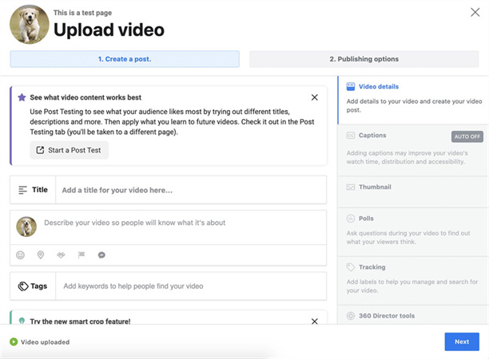
Task: Click the video description text box
Action: click(x=180, y=223)
